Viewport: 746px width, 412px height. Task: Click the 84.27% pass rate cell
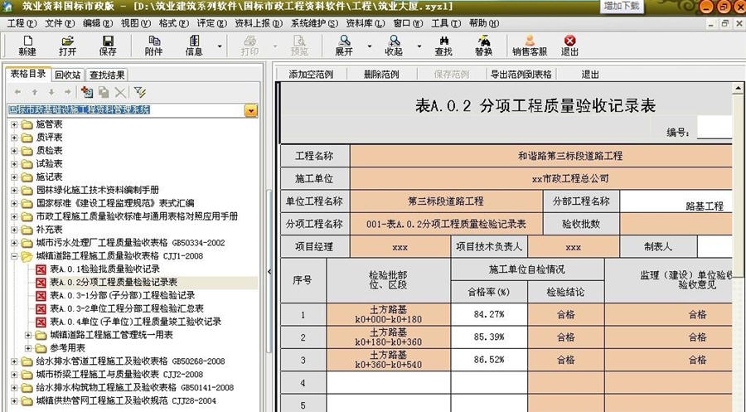[489, 314]
